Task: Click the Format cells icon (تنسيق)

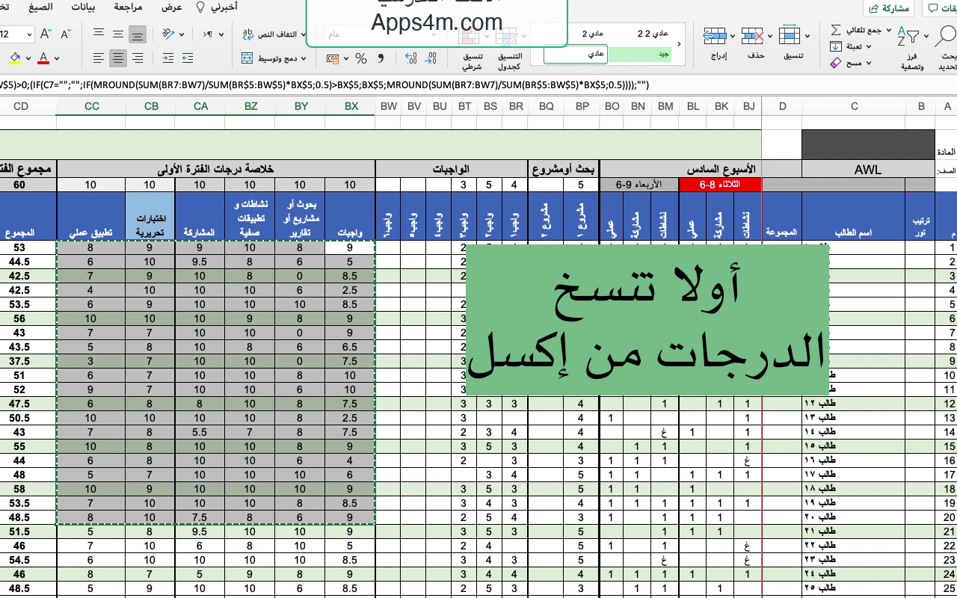Action: point(790,35)
